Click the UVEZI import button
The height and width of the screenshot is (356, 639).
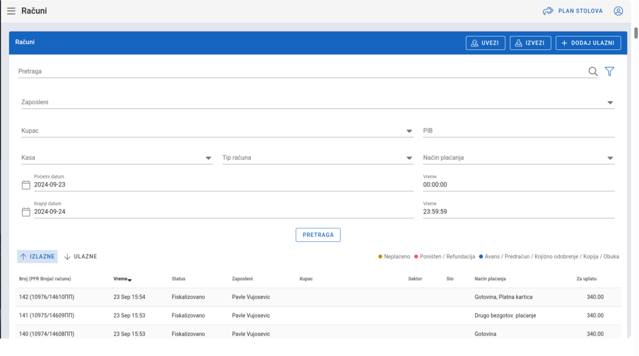click(x=485, y=43)
